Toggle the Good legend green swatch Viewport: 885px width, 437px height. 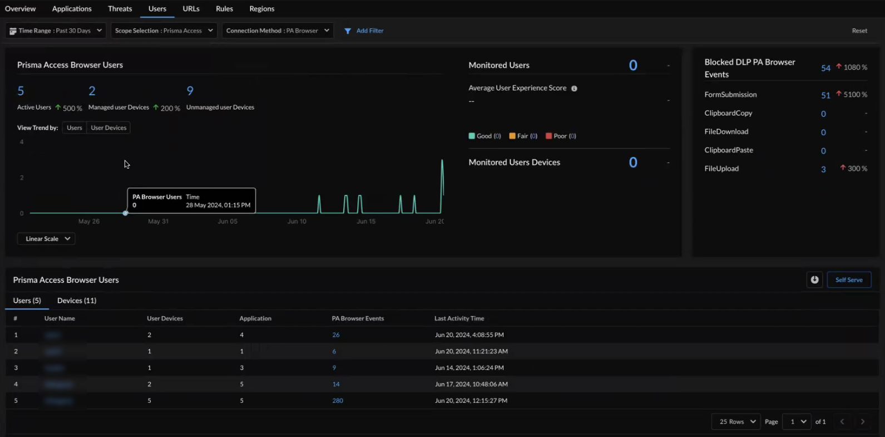point(472,136)
